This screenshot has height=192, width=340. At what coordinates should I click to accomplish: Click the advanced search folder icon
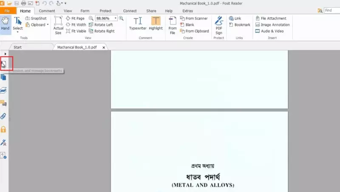[320, 11]
